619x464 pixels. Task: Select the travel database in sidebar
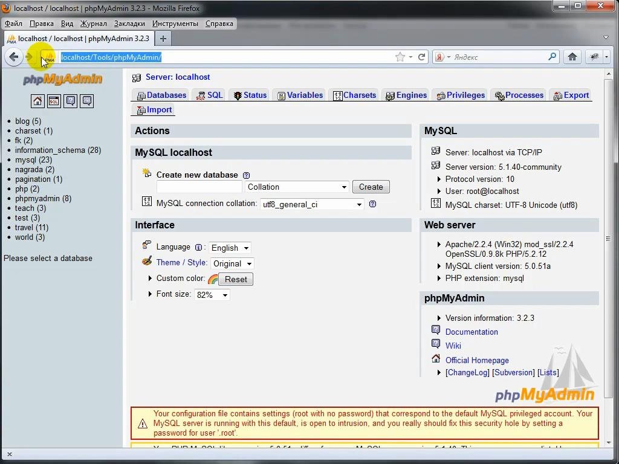[x=31, y=228]
